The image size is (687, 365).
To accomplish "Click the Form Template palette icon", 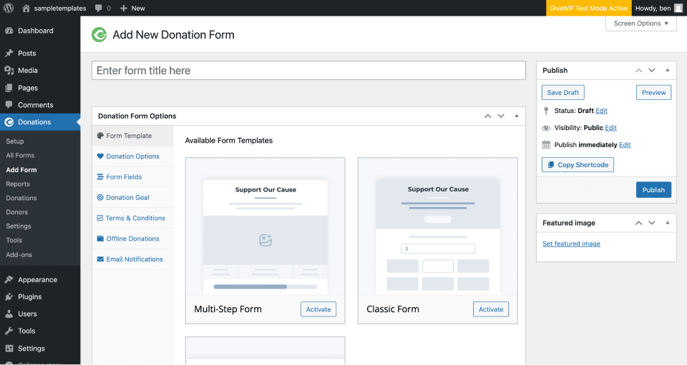I will pyautogui.click(x=100, y=136).
